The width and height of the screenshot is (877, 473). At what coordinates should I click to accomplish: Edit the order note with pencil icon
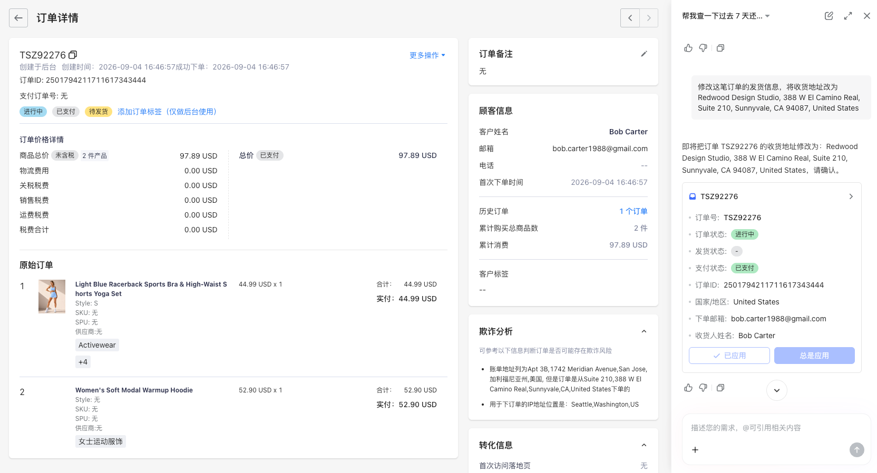[x=644, y=54]
